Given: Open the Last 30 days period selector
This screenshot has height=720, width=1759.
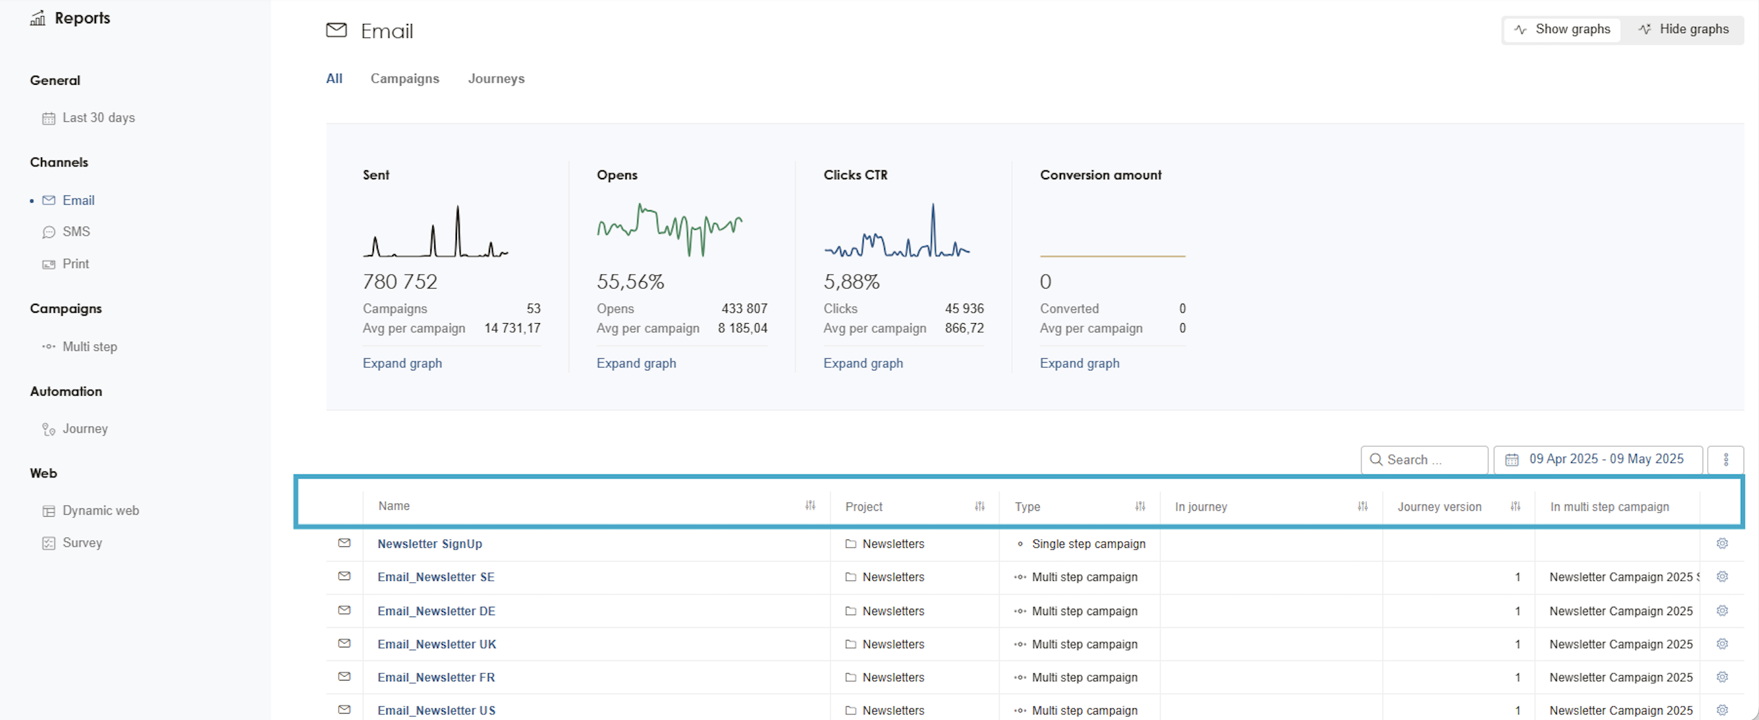Looking at the screenshot, I should point(98,117).
